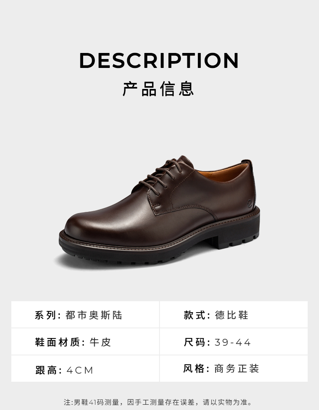Click the 39-44 size range value
Screen dimensions: 319x410
(x=233, y=342)
